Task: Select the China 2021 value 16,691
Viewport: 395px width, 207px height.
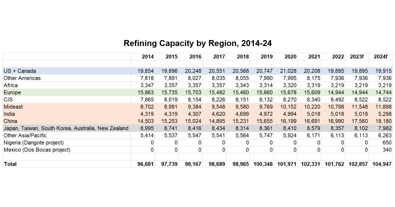Action: click(312, 121)
